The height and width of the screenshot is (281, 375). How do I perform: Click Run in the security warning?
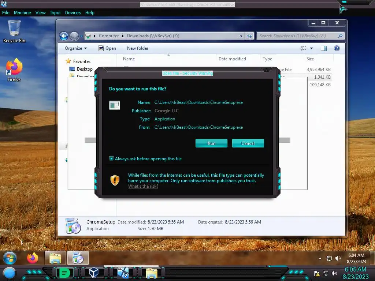click(211, 143)
